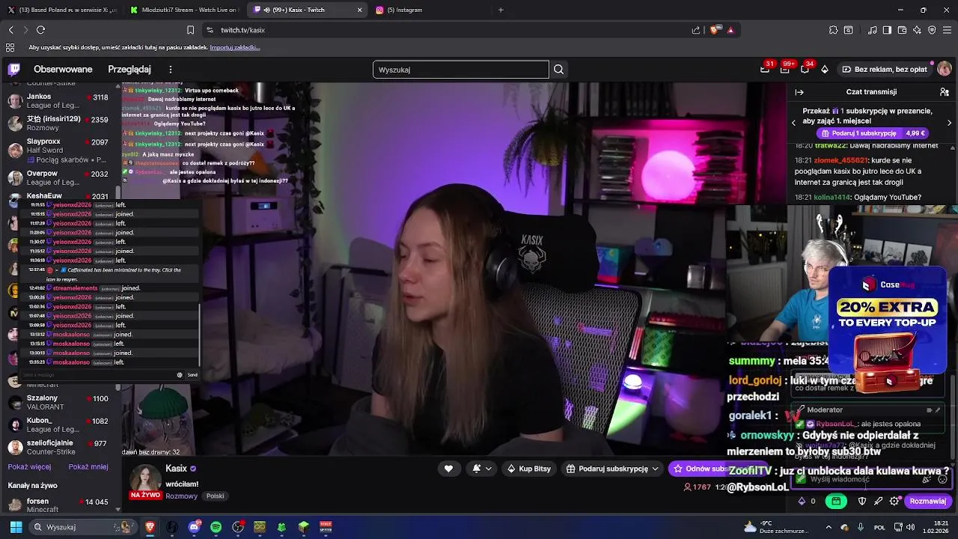Image resolution: width=958 pixels, height=539 pixels.
Task: Toggle the browser sidebar panel icon
Action: [x=887, y=30]
